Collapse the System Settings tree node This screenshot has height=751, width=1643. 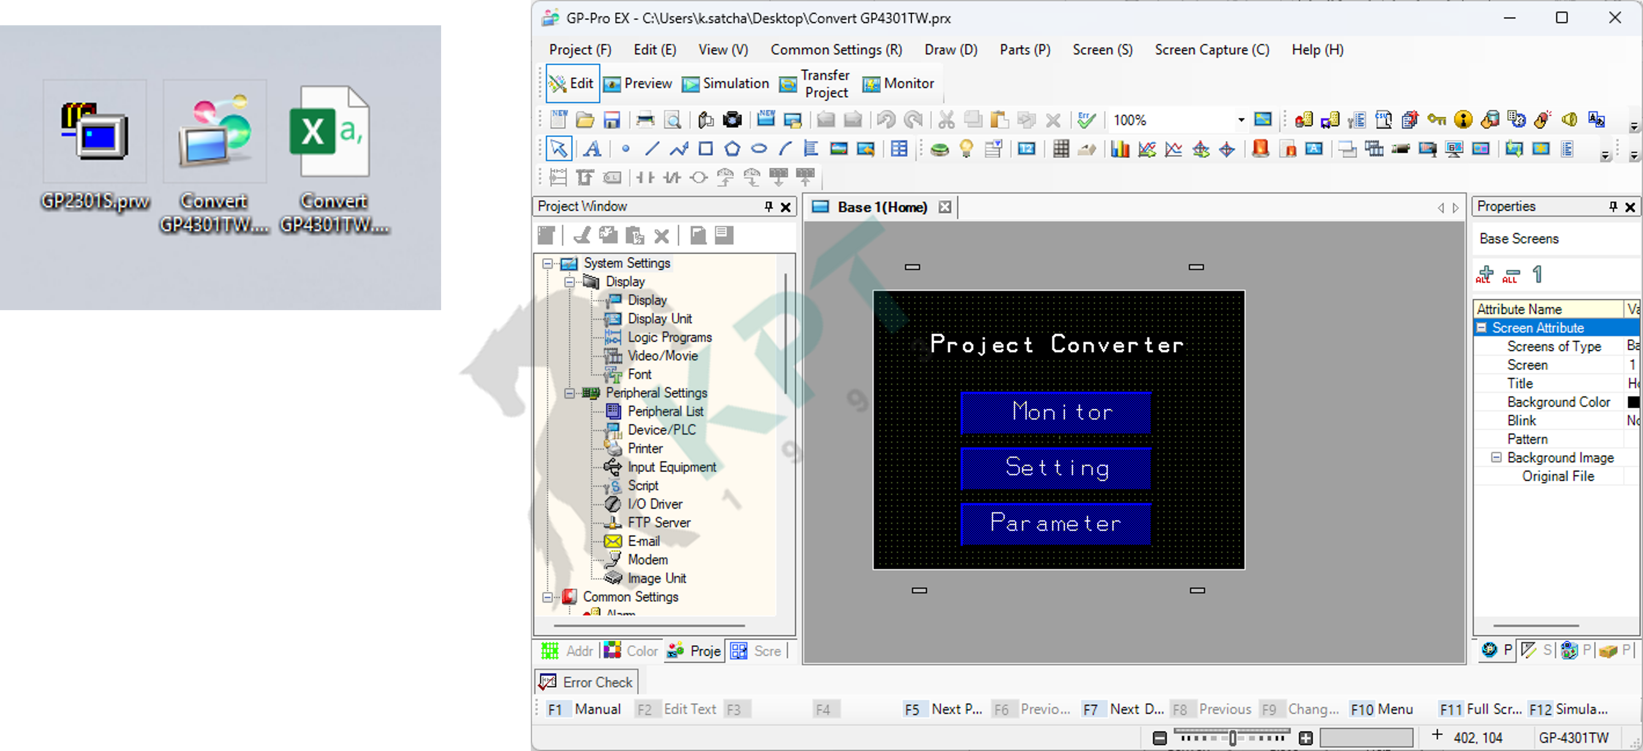[547, 263]
